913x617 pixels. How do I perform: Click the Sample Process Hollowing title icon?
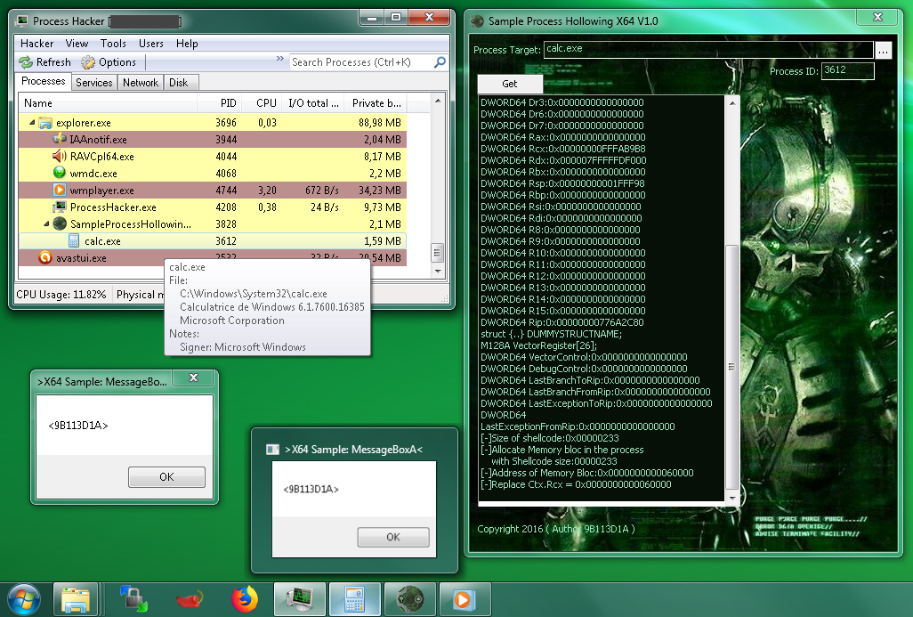(477, 21)
